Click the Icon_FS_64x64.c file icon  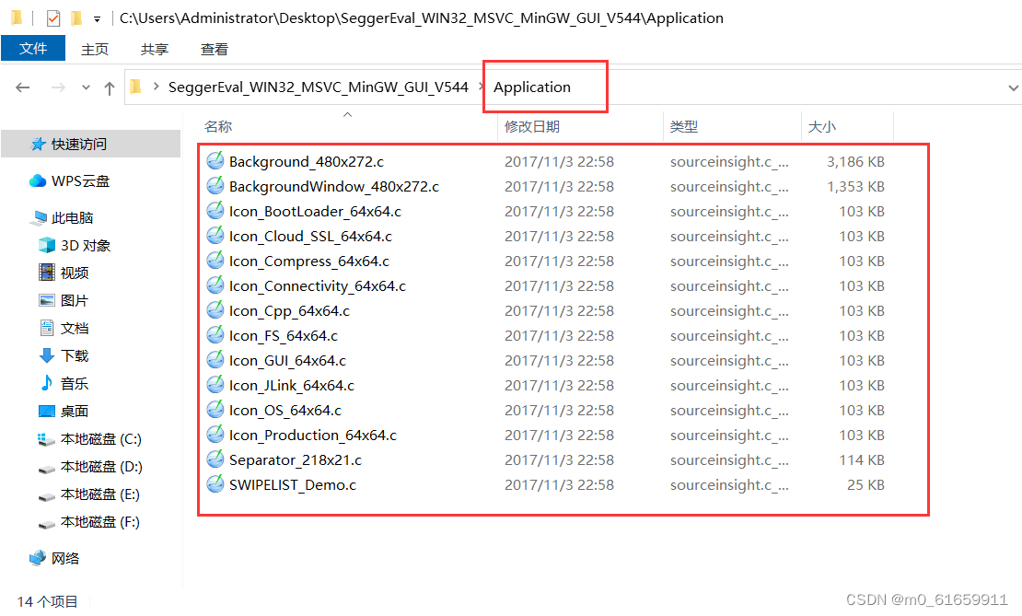[x=215, y=335]
